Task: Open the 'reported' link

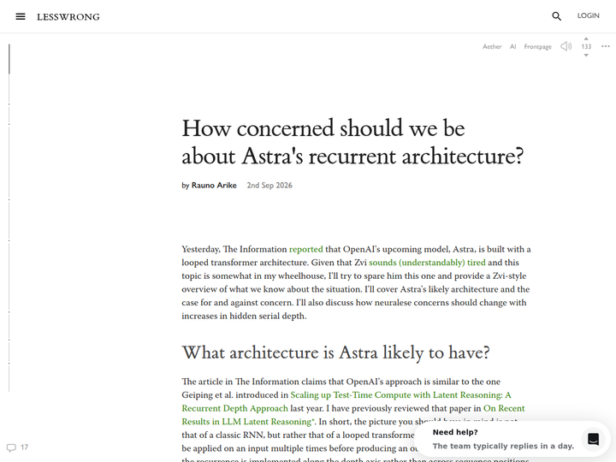Action: [x=306, y=249]
